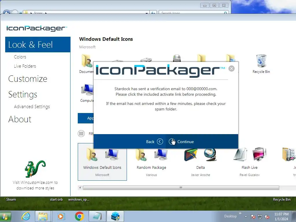Select the DVD drive preview icon
The image size is (296, 222).
(177, 58)
